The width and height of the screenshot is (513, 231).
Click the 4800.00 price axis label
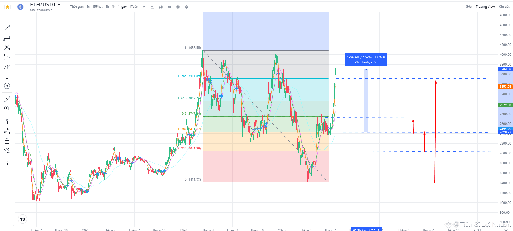point(505,15)
